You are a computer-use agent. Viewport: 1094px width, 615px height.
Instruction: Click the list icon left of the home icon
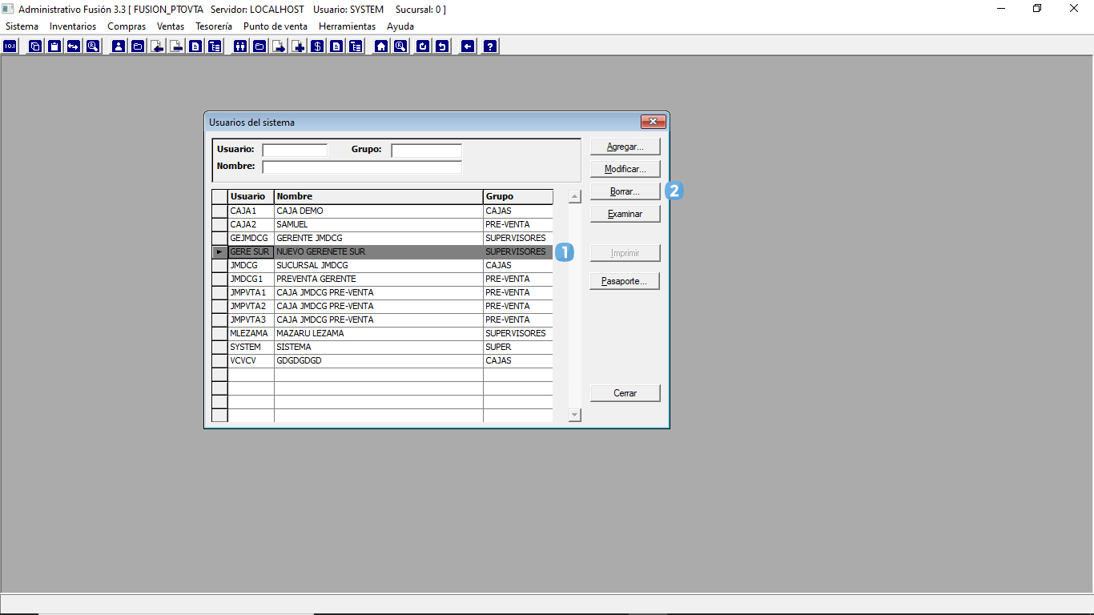[356, 46]
